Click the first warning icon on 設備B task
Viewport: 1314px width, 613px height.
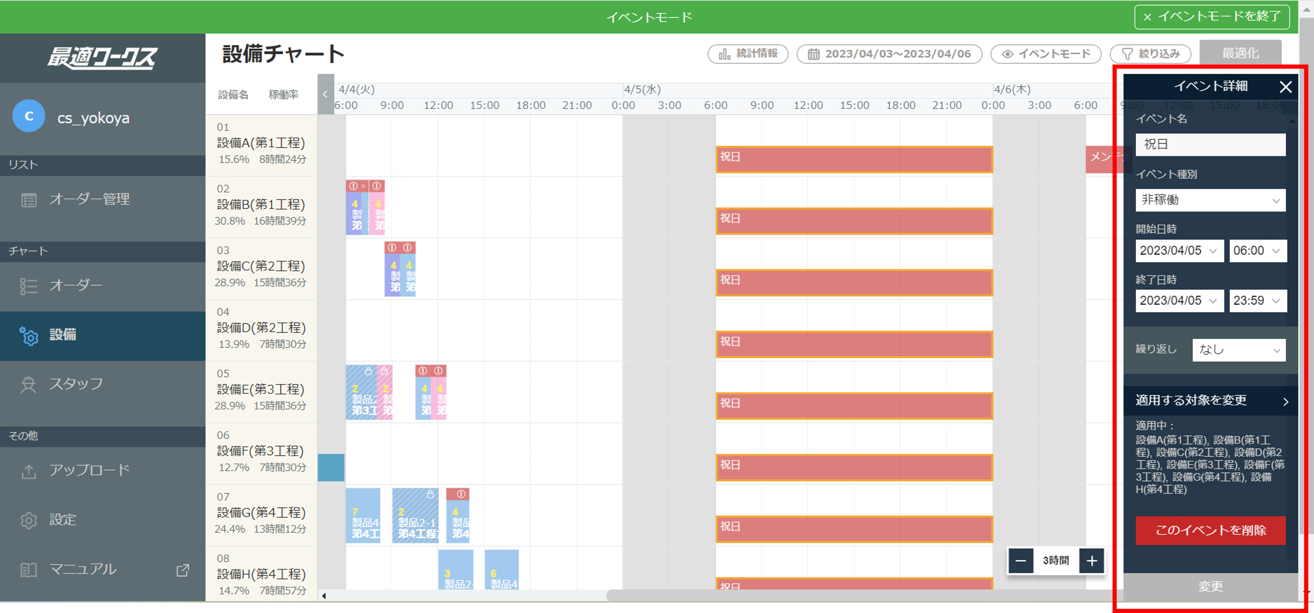tap(354, 186)
